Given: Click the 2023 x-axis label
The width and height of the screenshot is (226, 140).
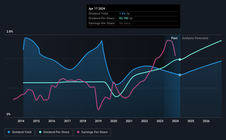Looking at the screenshot, I should (x=160, y=121).
